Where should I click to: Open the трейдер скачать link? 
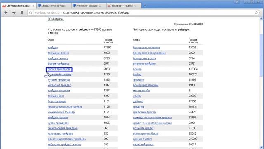(x=58, y=58)
